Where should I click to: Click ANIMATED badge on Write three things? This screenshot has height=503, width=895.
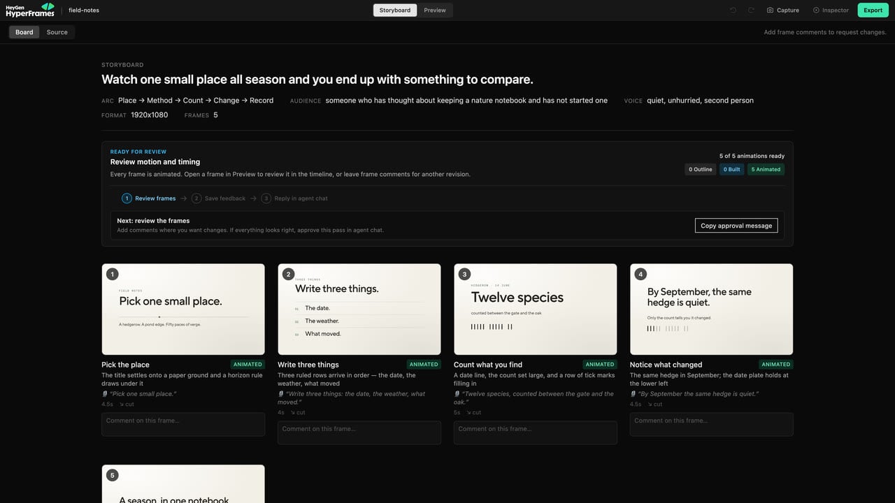(x=424, y=364)
